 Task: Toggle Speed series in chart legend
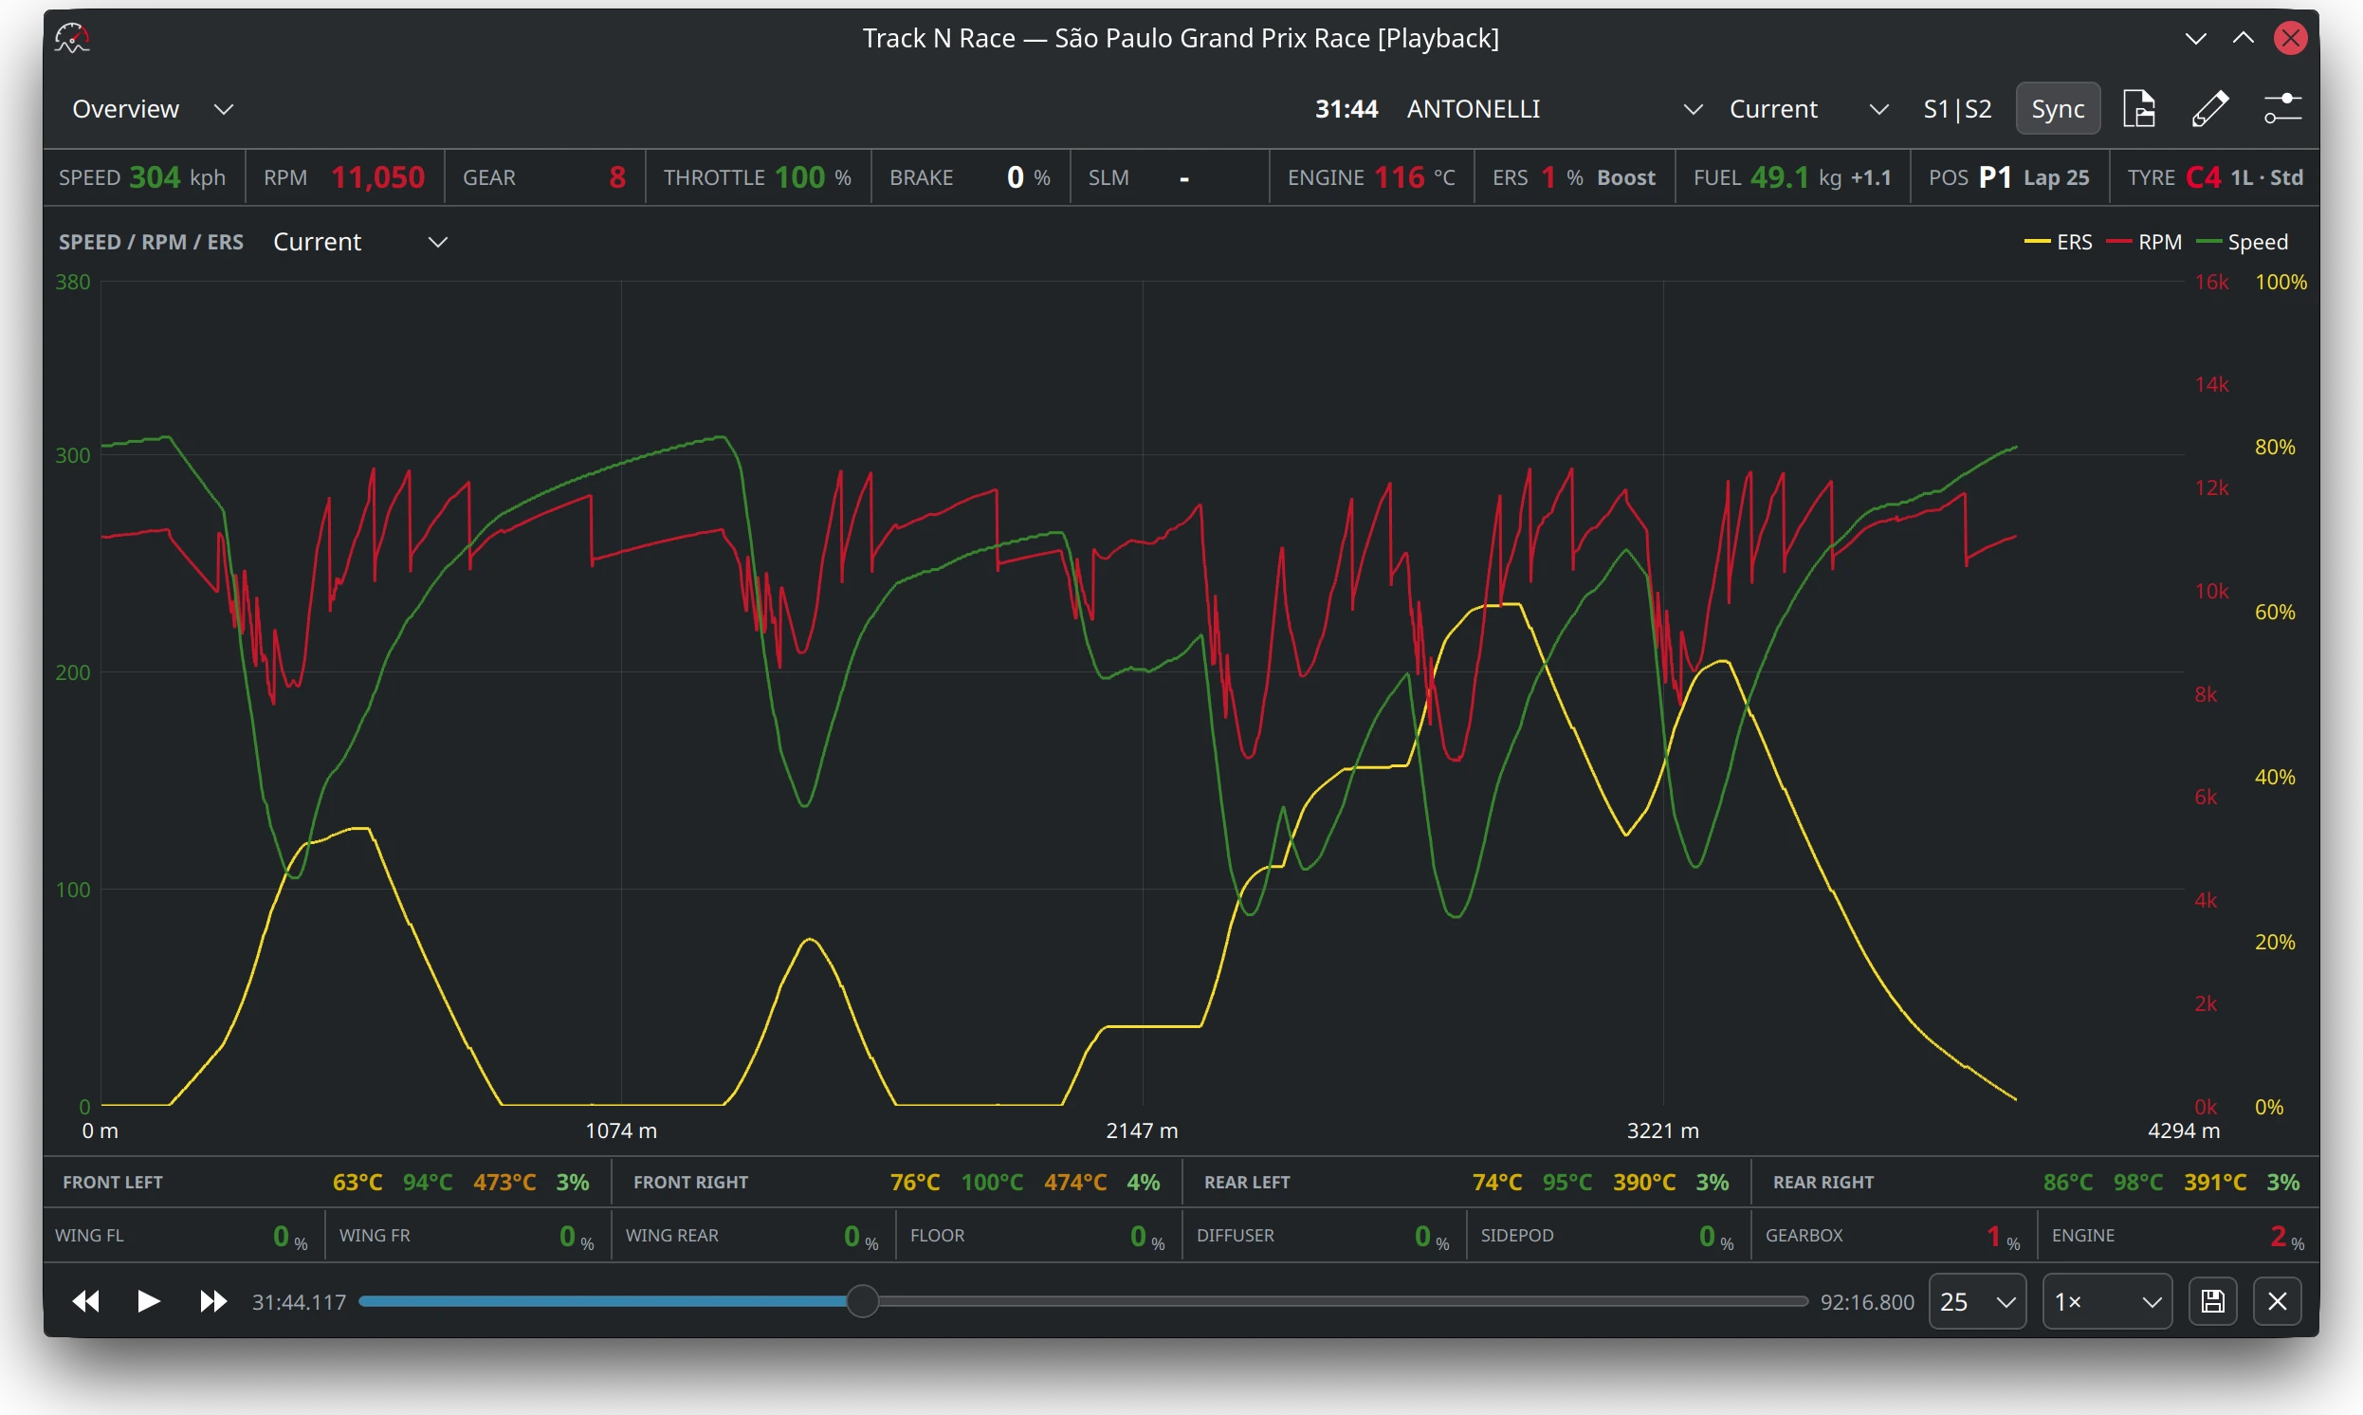[x=2242, y=242]
